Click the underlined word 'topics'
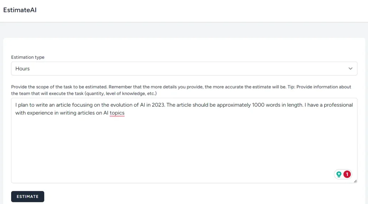The height and width of the screenshot is (204, 368). click(x=117, y=113)
